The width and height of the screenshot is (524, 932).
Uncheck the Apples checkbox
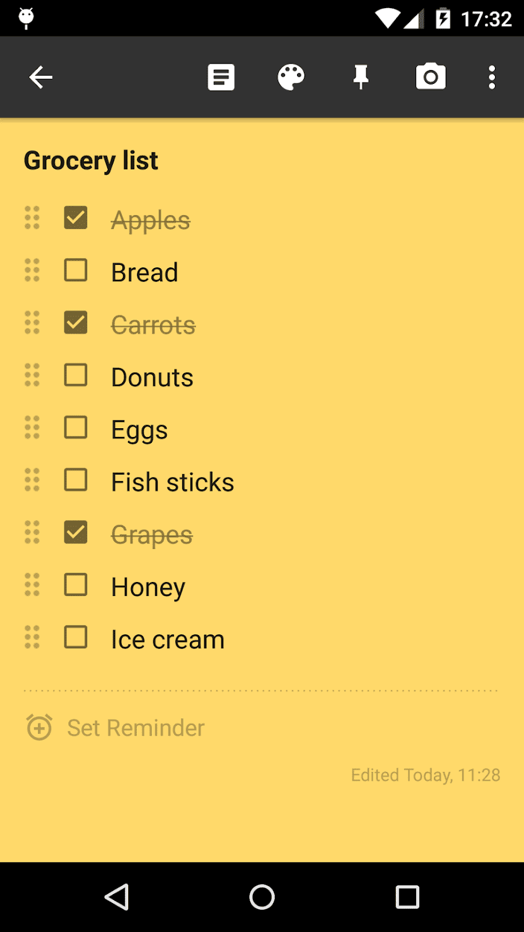point(76,218)
